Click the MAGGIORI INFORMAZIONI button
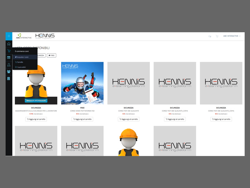The image size is (250, 188). (36, 101)
